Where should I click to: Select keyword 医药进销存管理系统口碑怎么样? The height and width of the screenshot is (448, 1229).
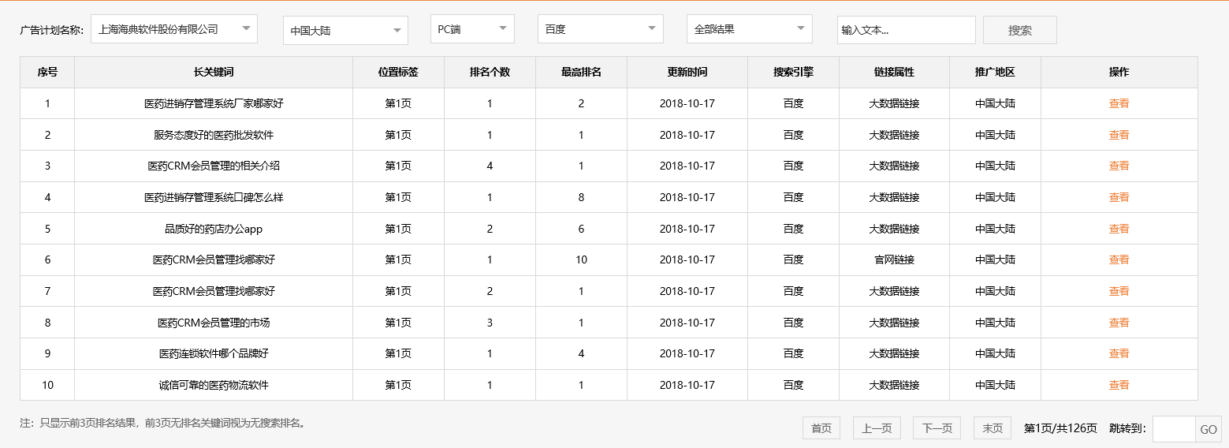pyautogui.click(x=214, y=197)
